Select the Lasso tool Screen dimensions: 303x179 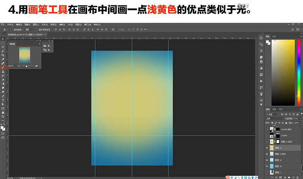point(3,47)
